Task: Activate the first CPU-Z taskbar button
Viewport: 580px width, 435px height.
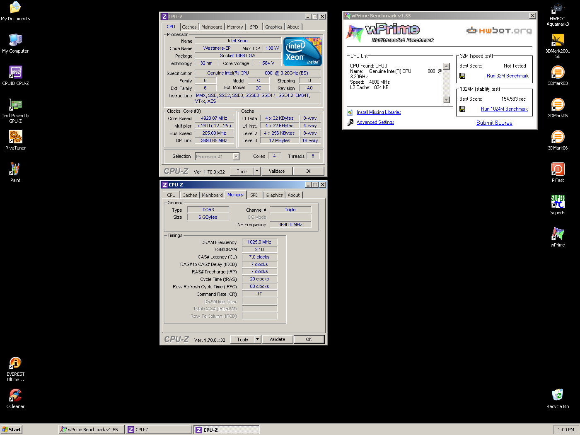Action: tap(159, 430)
